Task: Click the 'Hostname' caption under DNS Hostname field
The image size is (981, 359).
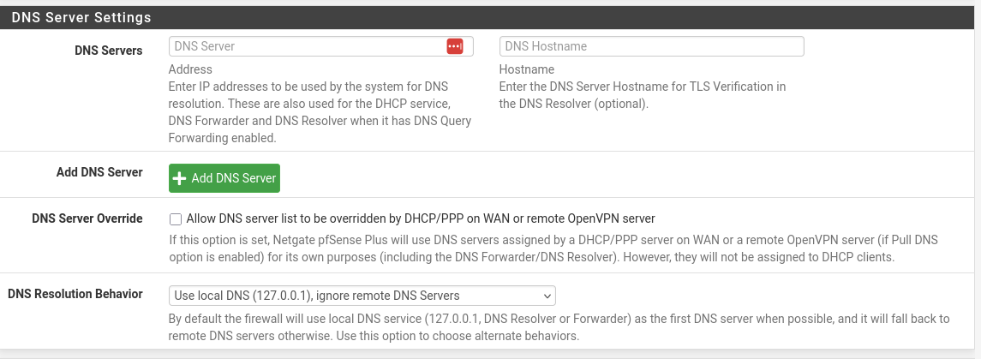Action: click(526, 69)
